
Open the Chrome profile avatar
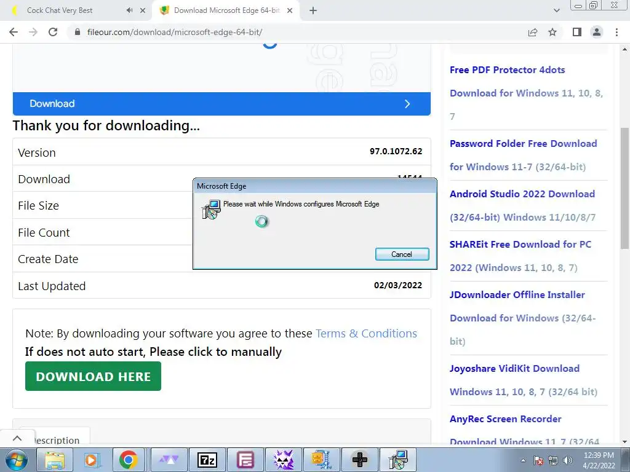(597, 32)
